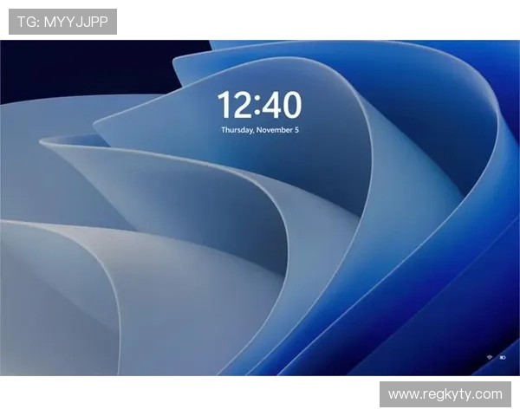Image resolution: width=520 pixels, height=416 pixels.
Task: Click the minute digits "40" of the clock
Action: (x=283, y=106)
